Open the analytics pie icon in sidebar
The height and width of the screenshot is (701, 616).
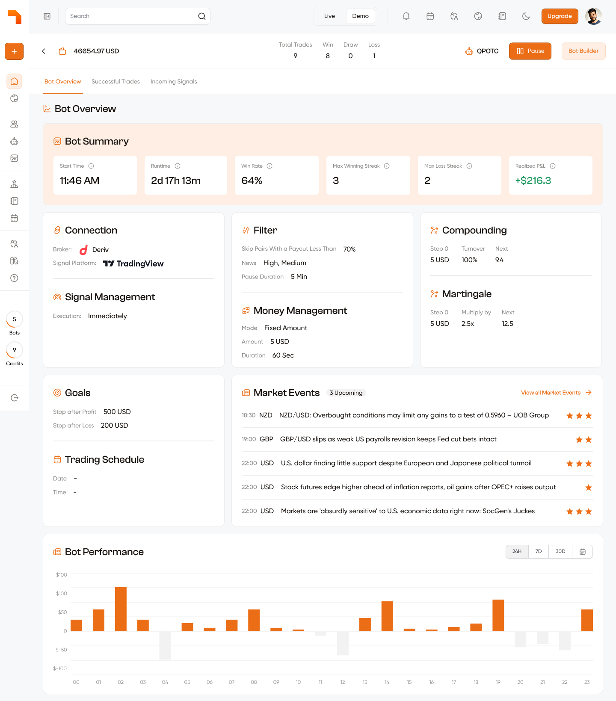[14, 98]
